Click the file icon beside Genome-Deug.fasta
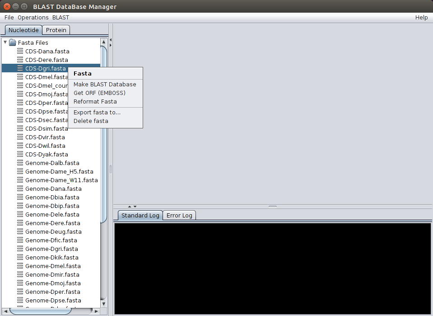The width and height of the screenshot is (433, 316). coord(20,231)
